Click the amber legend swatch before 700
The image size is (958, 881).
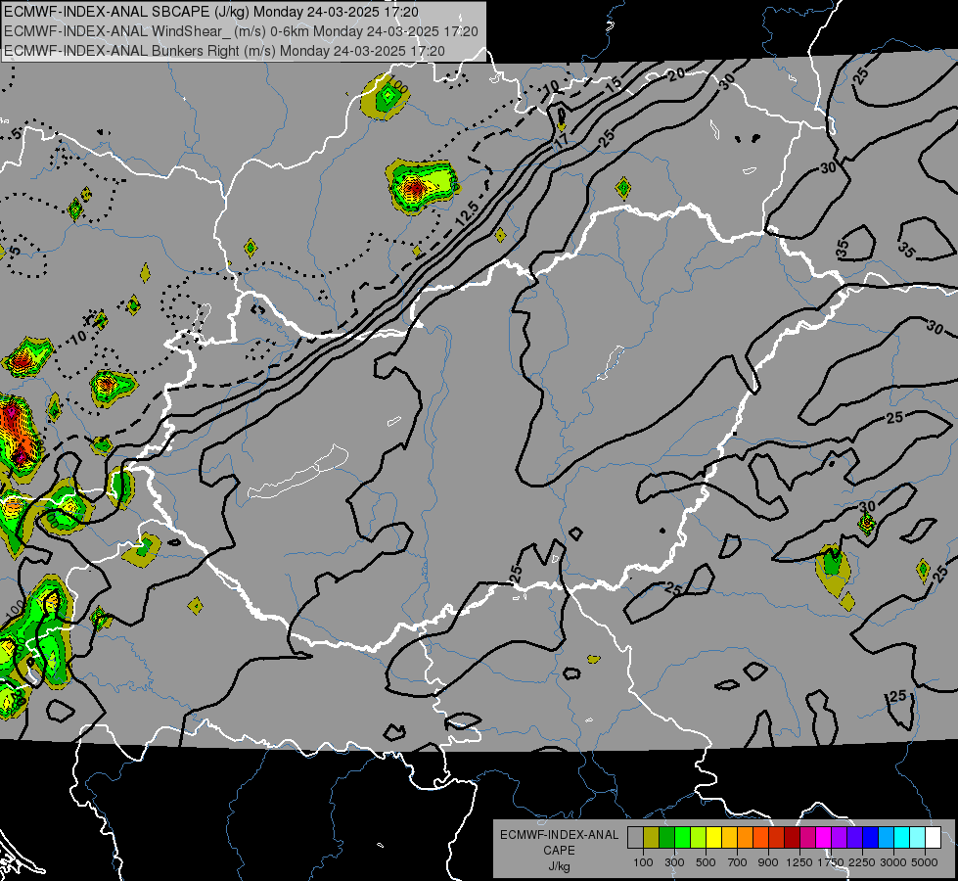729,838
